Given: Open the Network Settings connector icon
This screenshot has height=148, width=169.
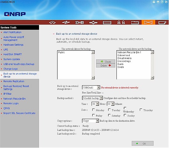Looking at the screenshot, I should [93, 22].
